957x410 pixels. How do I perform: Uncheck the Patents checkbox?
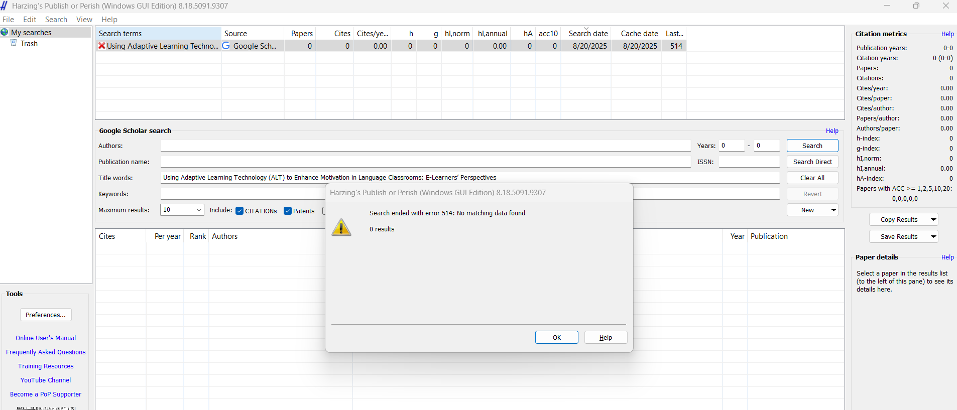click(x=288, y=211)
